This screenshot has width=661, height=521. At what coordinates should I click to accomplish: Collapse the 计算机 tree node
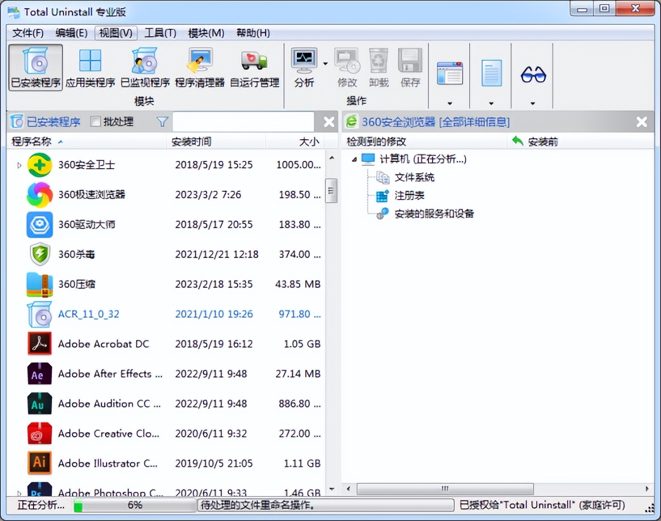pyautogui.click(x=354, y=159)
